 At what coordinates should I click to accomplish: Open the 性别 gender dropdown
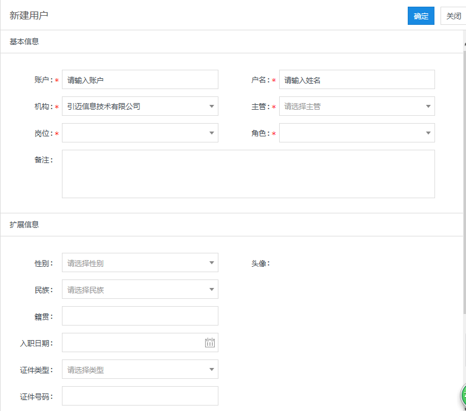pos(140,262)
